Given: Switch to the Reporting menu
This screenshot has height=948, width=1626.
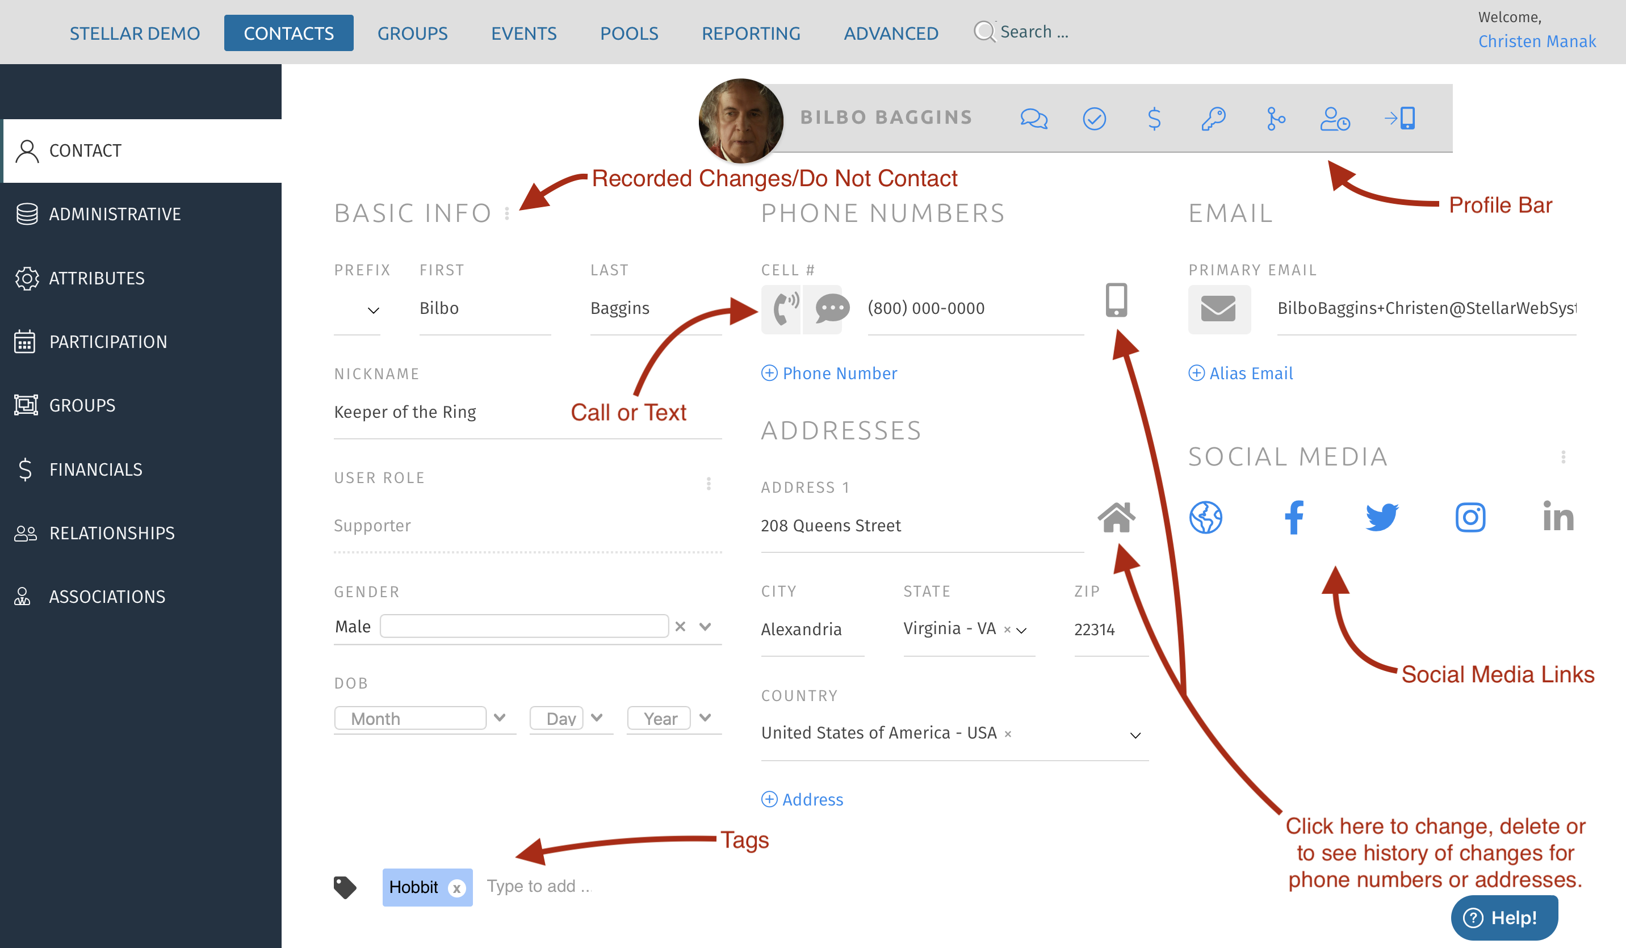Looking at the screenshot, I should 751,33.
